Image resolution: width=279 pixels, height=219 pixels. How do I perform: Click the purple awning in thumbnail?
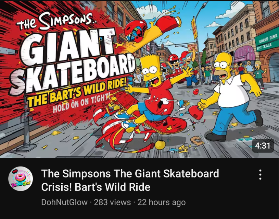pyautogui.click(x=244, y=53)
